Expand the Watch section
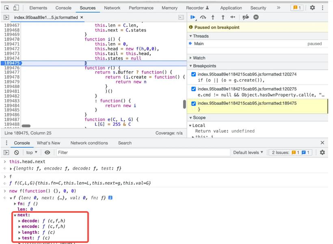 pyautogui.click(x=190, y=58)
